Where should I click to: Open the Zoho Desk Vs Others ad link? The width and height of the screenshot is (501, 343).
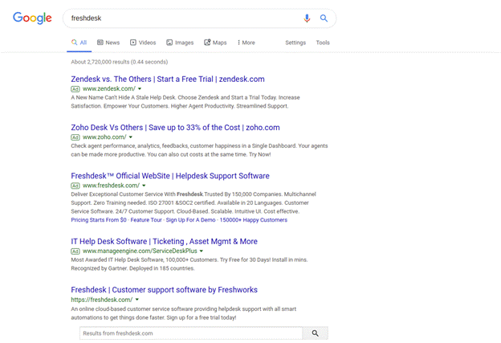pos(175,128)
